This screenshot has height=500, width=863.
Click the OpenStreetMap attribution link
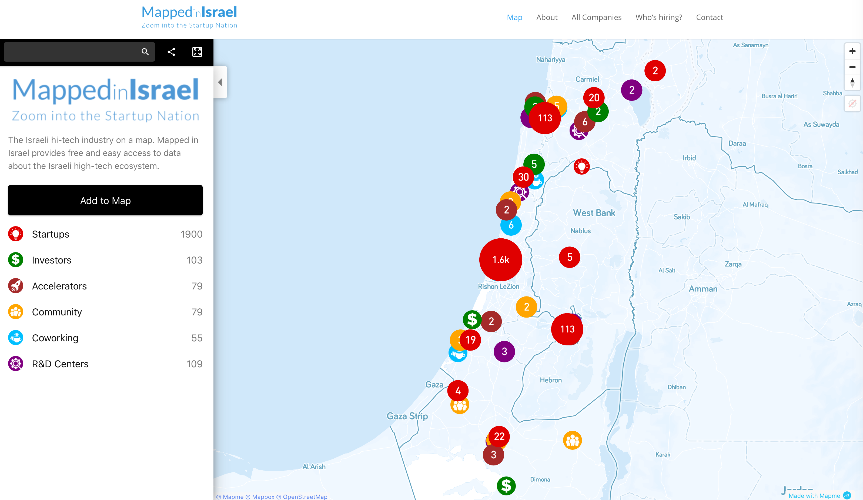(302, 496)
